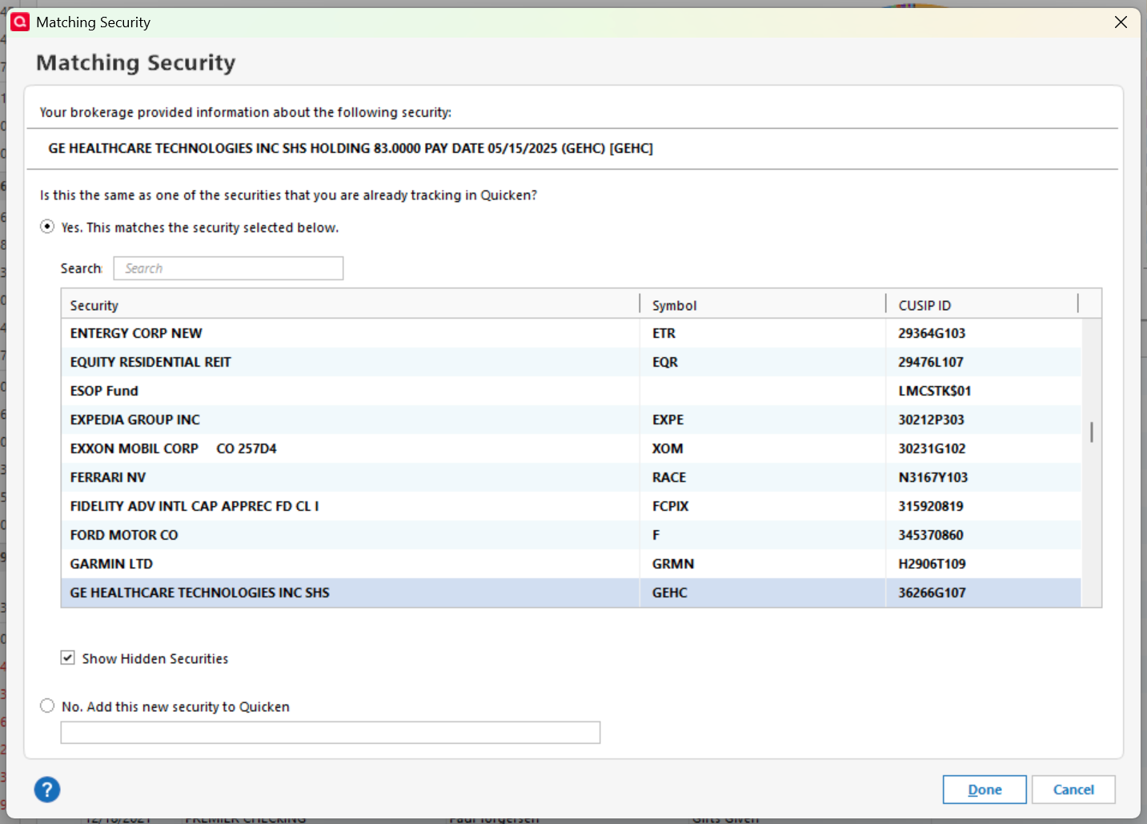1147x824 pixels.
Task: Click the security list scrollbar thumb
Action: 1092,432
